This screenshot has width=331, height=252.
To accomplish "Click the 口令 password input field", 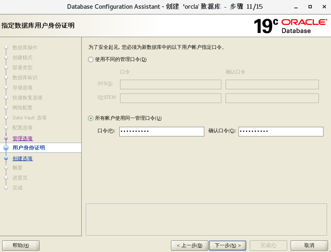I will tap(161, 131).
